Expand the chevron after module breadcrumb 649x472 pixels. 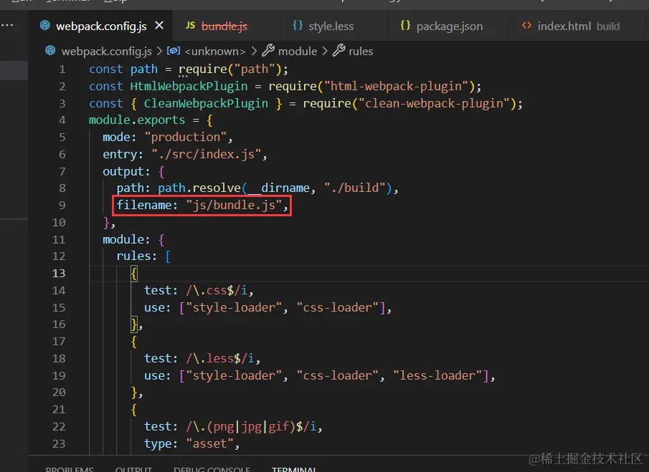click(x=325, y=52)
